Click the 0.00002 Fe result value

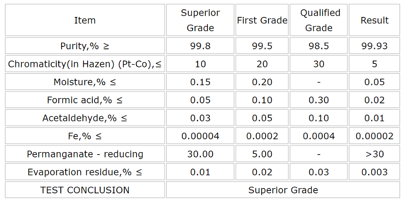point(375,136)
